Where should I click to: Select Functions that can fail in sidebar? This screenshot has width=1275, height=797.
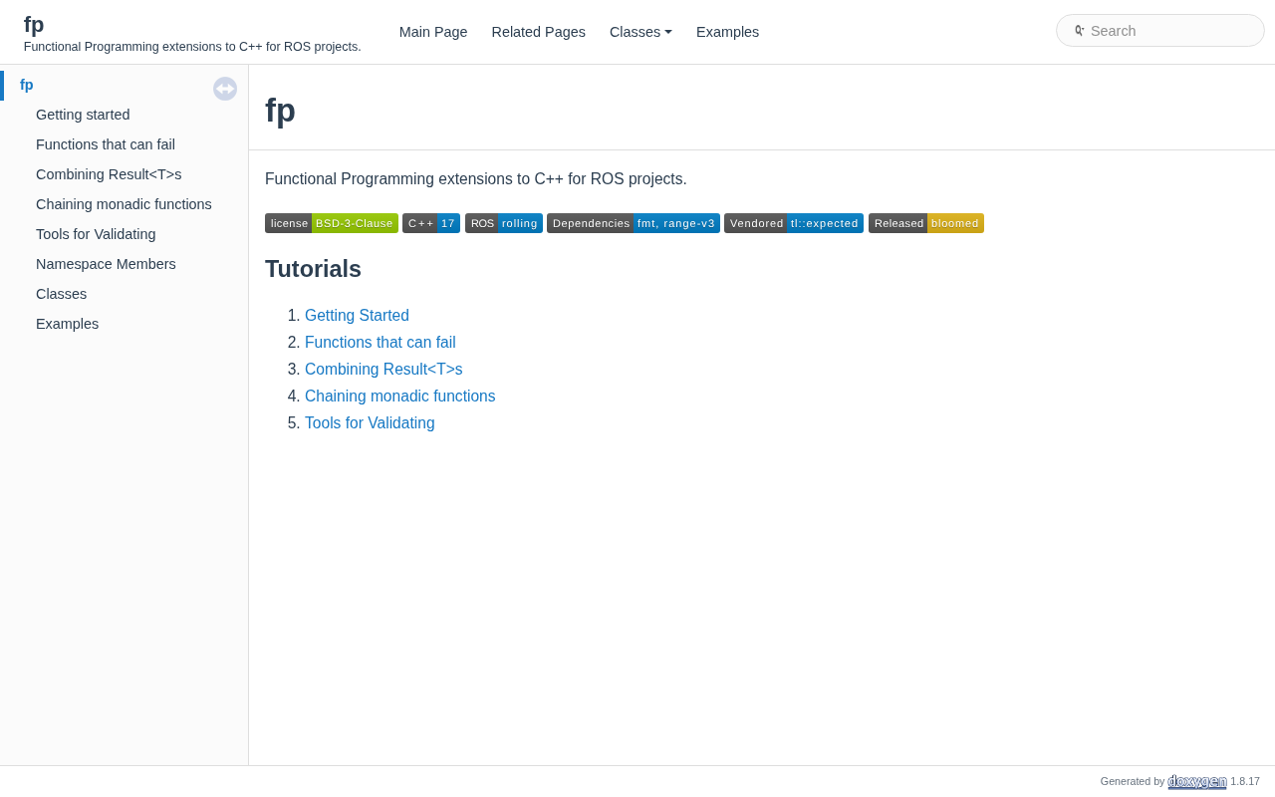point(106,144)
